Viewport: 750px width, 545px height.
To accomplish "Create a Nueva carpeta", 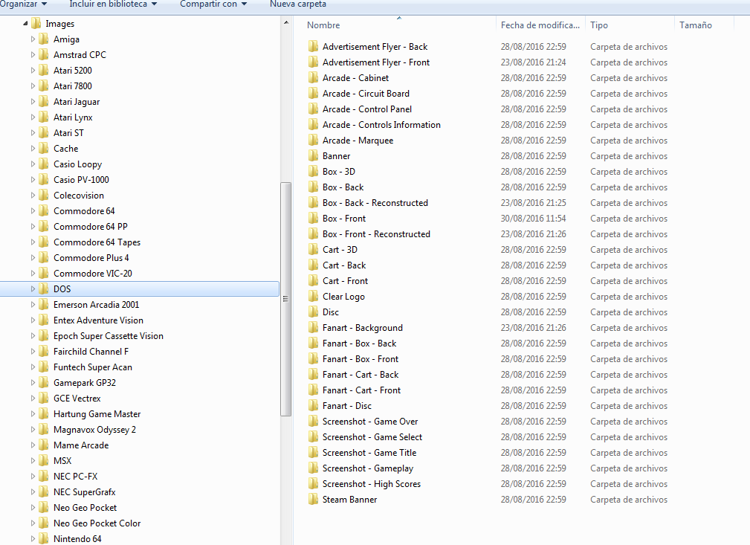I will point(298,4).
